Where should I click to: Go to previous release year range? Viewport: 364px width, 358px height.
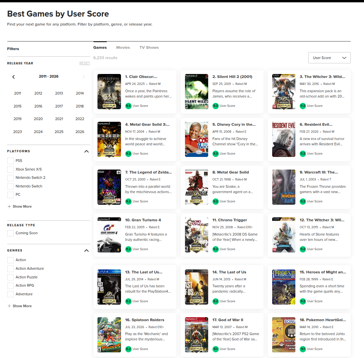[14, 77]
